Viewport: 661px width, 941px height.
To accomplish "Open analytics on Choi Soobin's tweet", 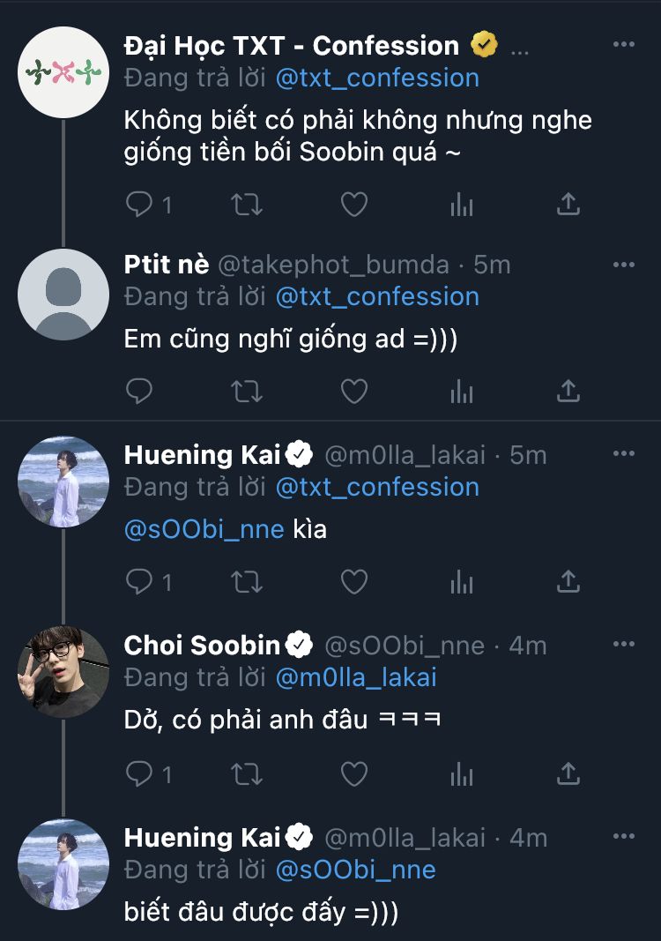I will (462, 773).
